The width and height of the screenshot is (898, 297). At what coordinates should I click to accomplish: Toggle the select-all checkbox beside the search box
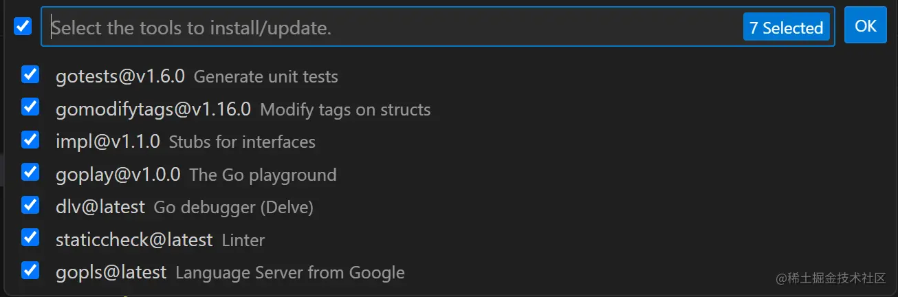(23, 27)
